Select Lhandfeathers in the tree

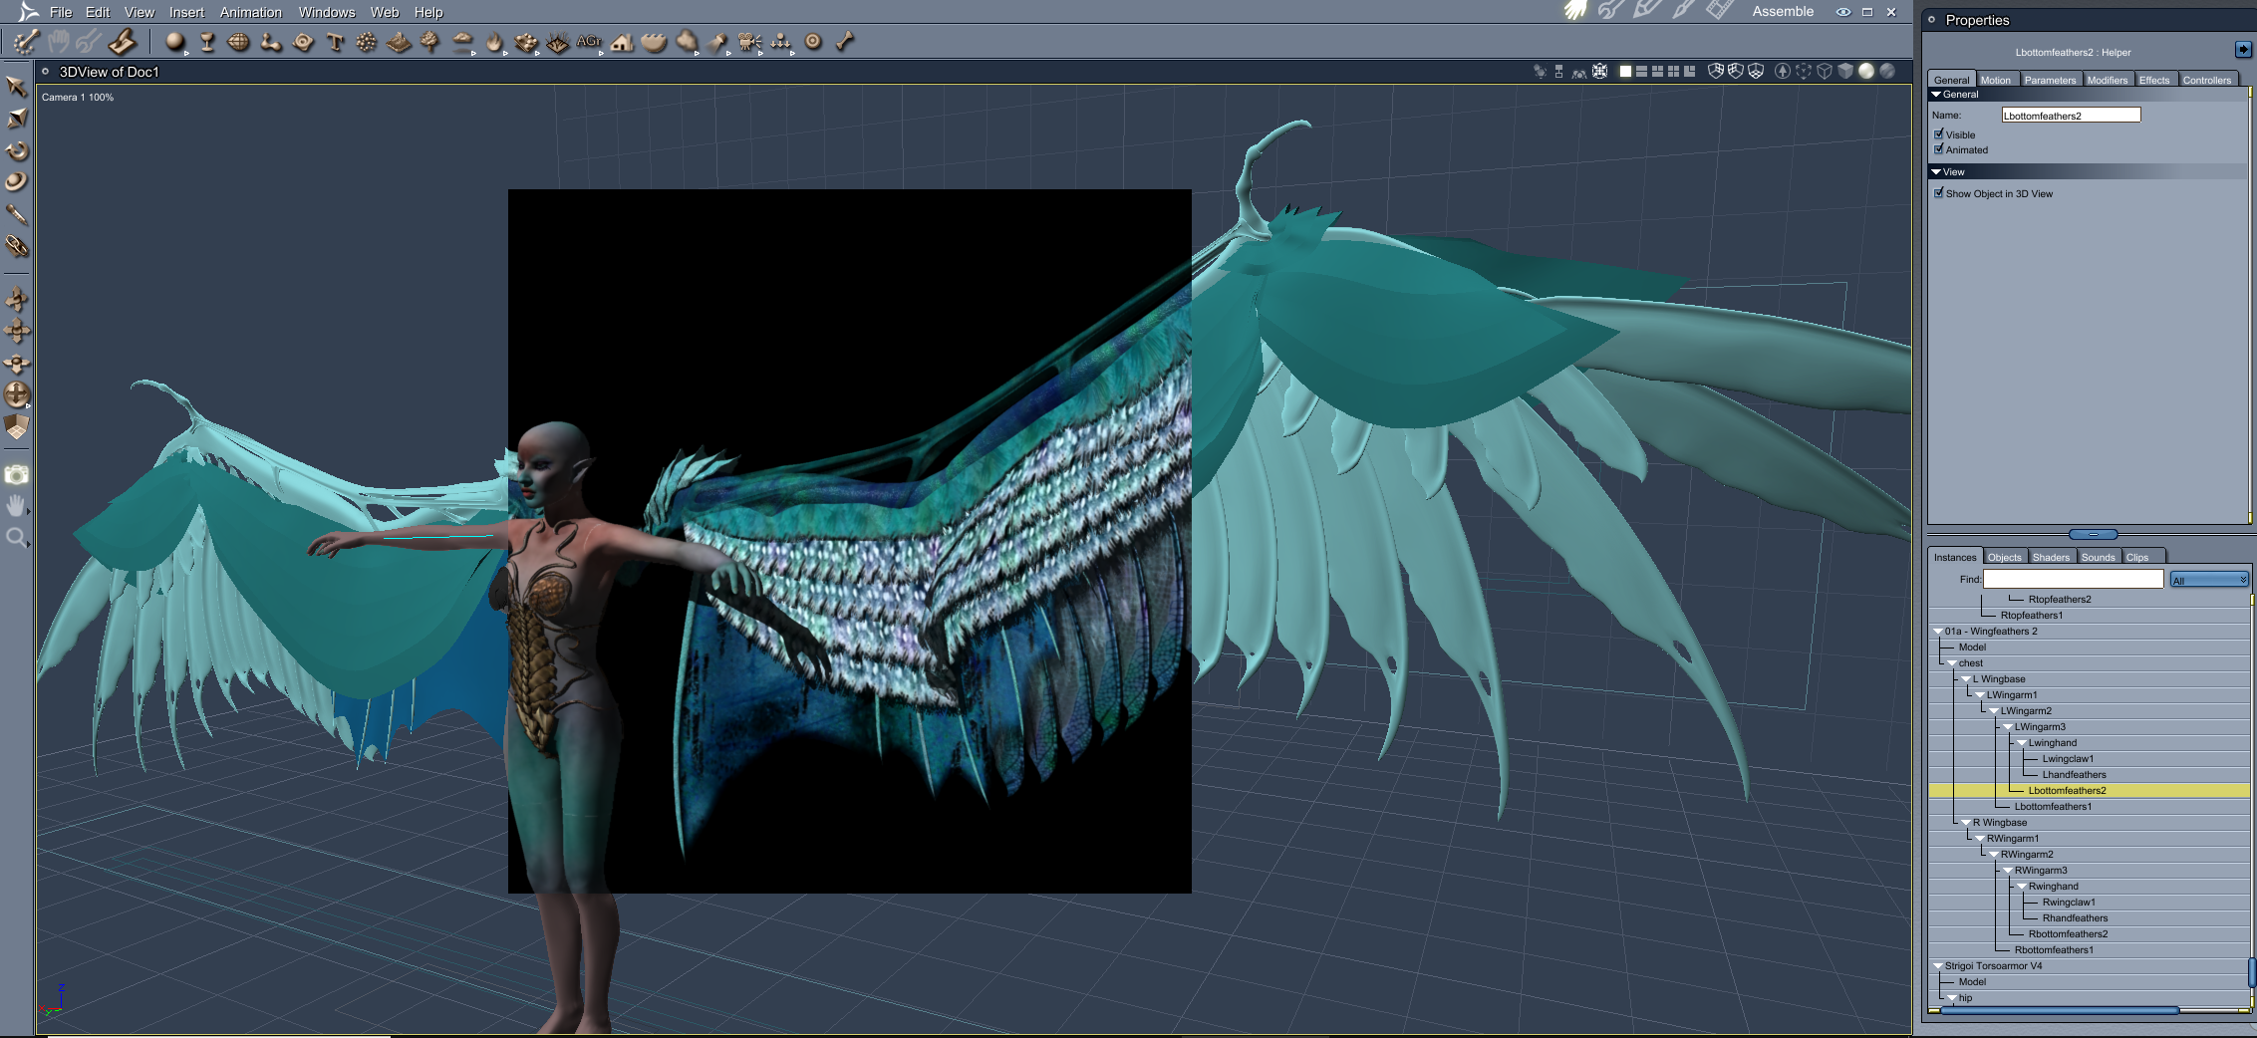point(2074,775)
